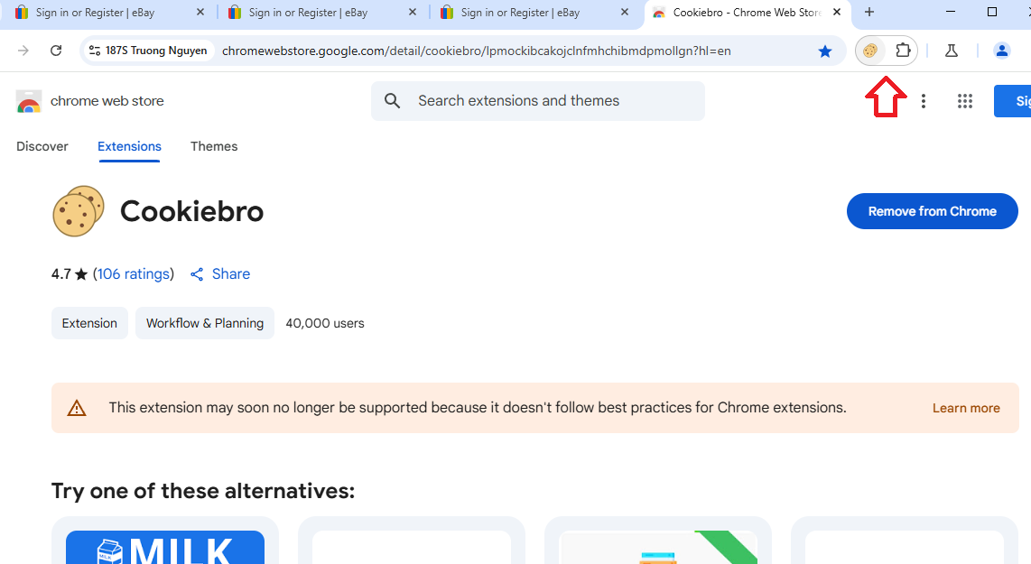The image size is (1031, 564).
Task: Click the warning triangle icon
Action: 77,408
